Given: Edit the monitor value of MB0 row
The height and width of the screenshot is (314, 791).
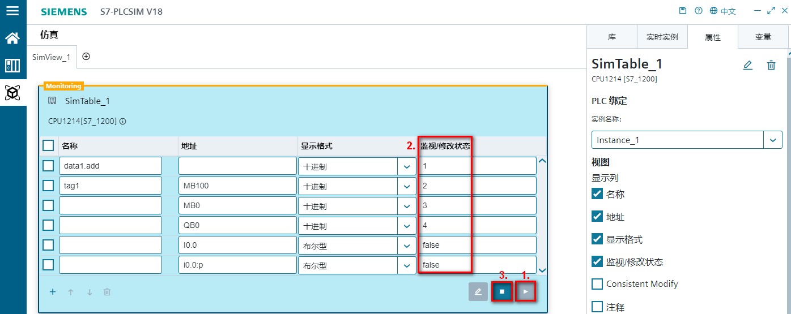Looking at the screenshot, I should pos(477,206).
